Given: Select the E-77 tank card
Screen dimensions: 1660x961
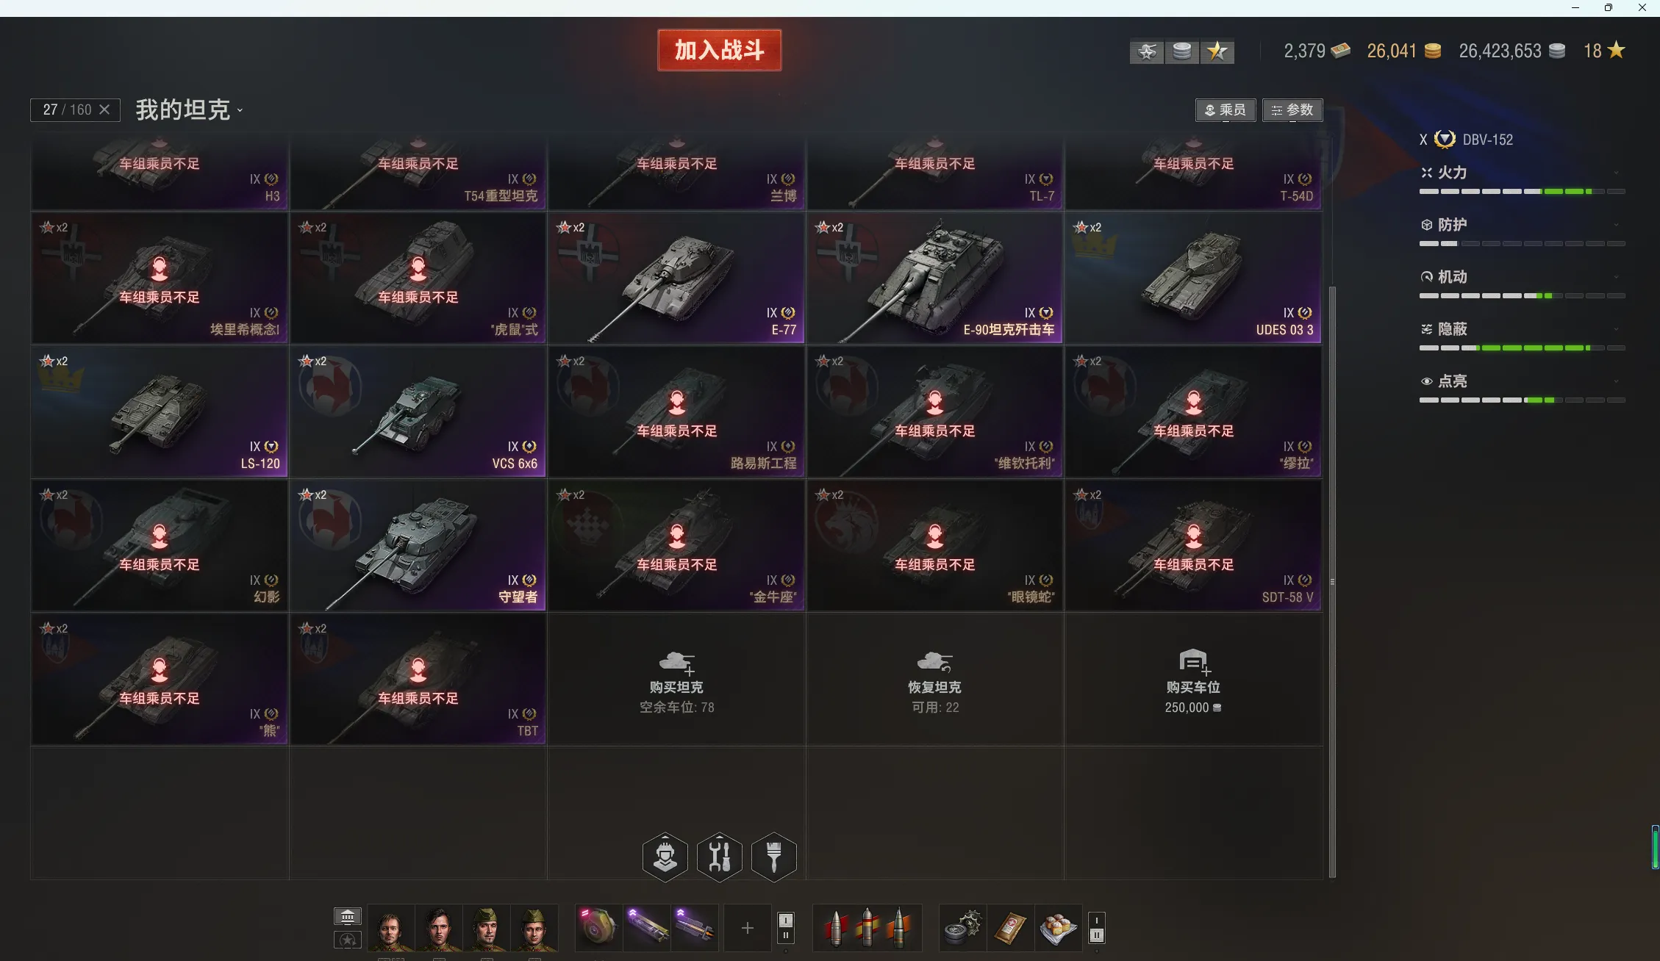Looking at the screenshot, I should [676, 278].
